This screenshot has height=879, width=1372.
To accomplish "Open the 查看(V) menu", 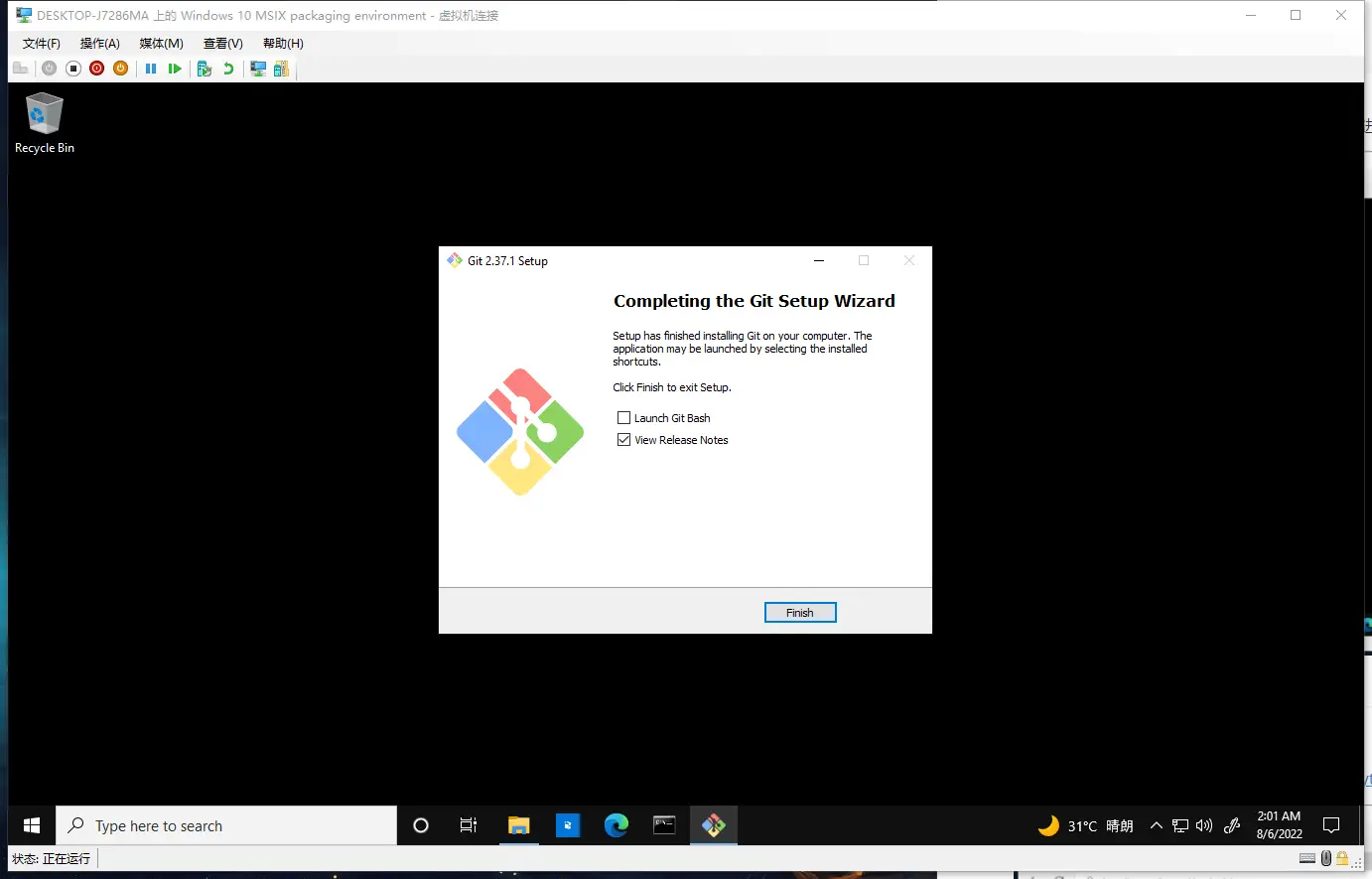I will tap(222, 44).
